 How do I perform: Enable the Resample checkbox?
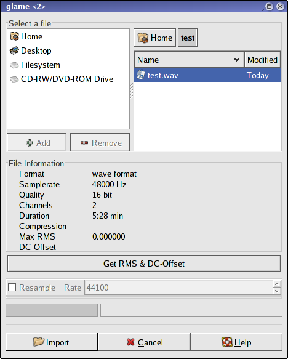point(12,288)
